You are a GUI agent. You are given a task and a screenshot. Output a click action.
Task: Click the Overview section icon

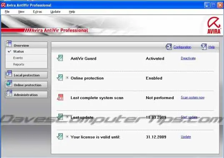pyautogui.click(x=9, y=44)
